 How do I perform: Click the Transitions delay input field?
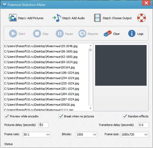(x=143, y=125)
